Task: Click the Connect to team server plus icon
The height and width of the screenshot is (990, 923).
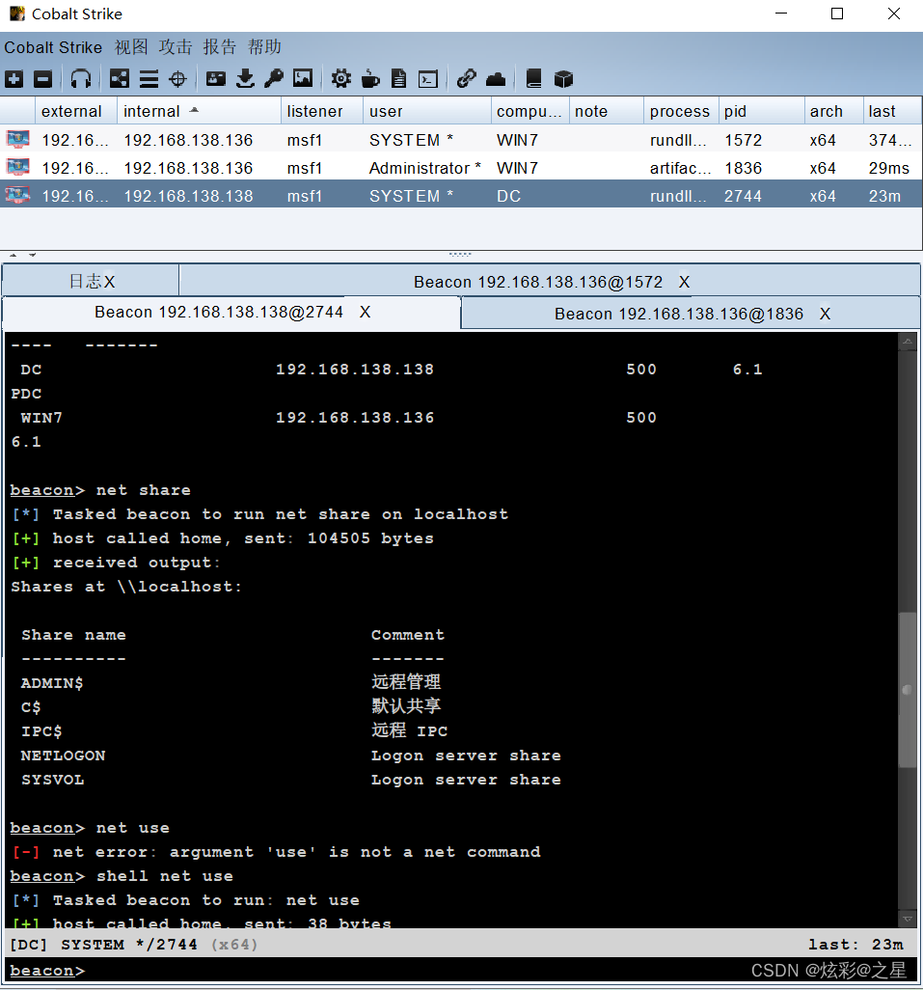Action: coord(14,79)
